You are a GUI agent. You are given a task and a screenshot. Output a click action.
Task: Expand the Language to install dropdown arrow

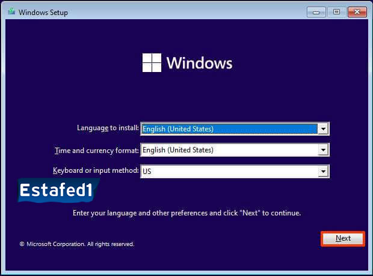point(324,128)
